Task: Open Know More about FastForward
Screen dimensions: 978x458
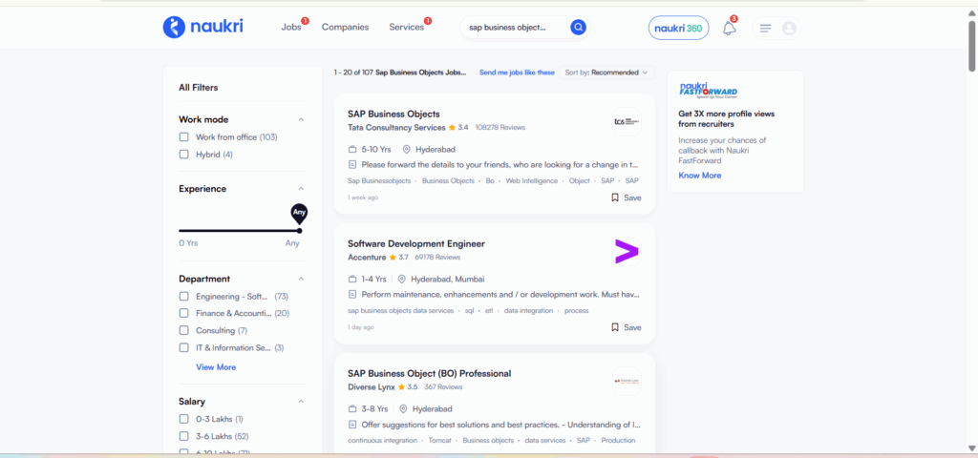Action: (700, 176)
